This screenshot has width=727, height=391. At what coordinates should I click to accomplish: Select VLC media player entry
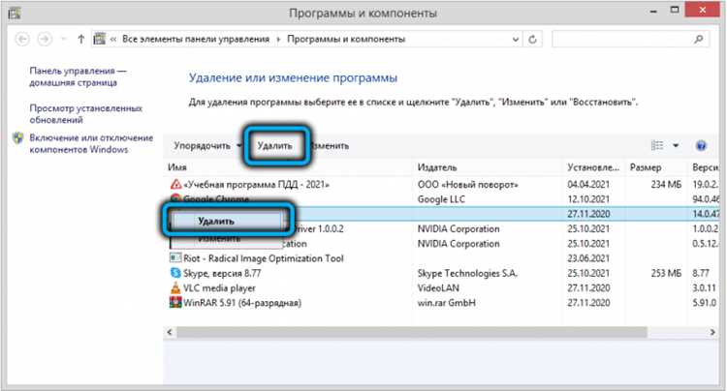(x=219, y=287)
